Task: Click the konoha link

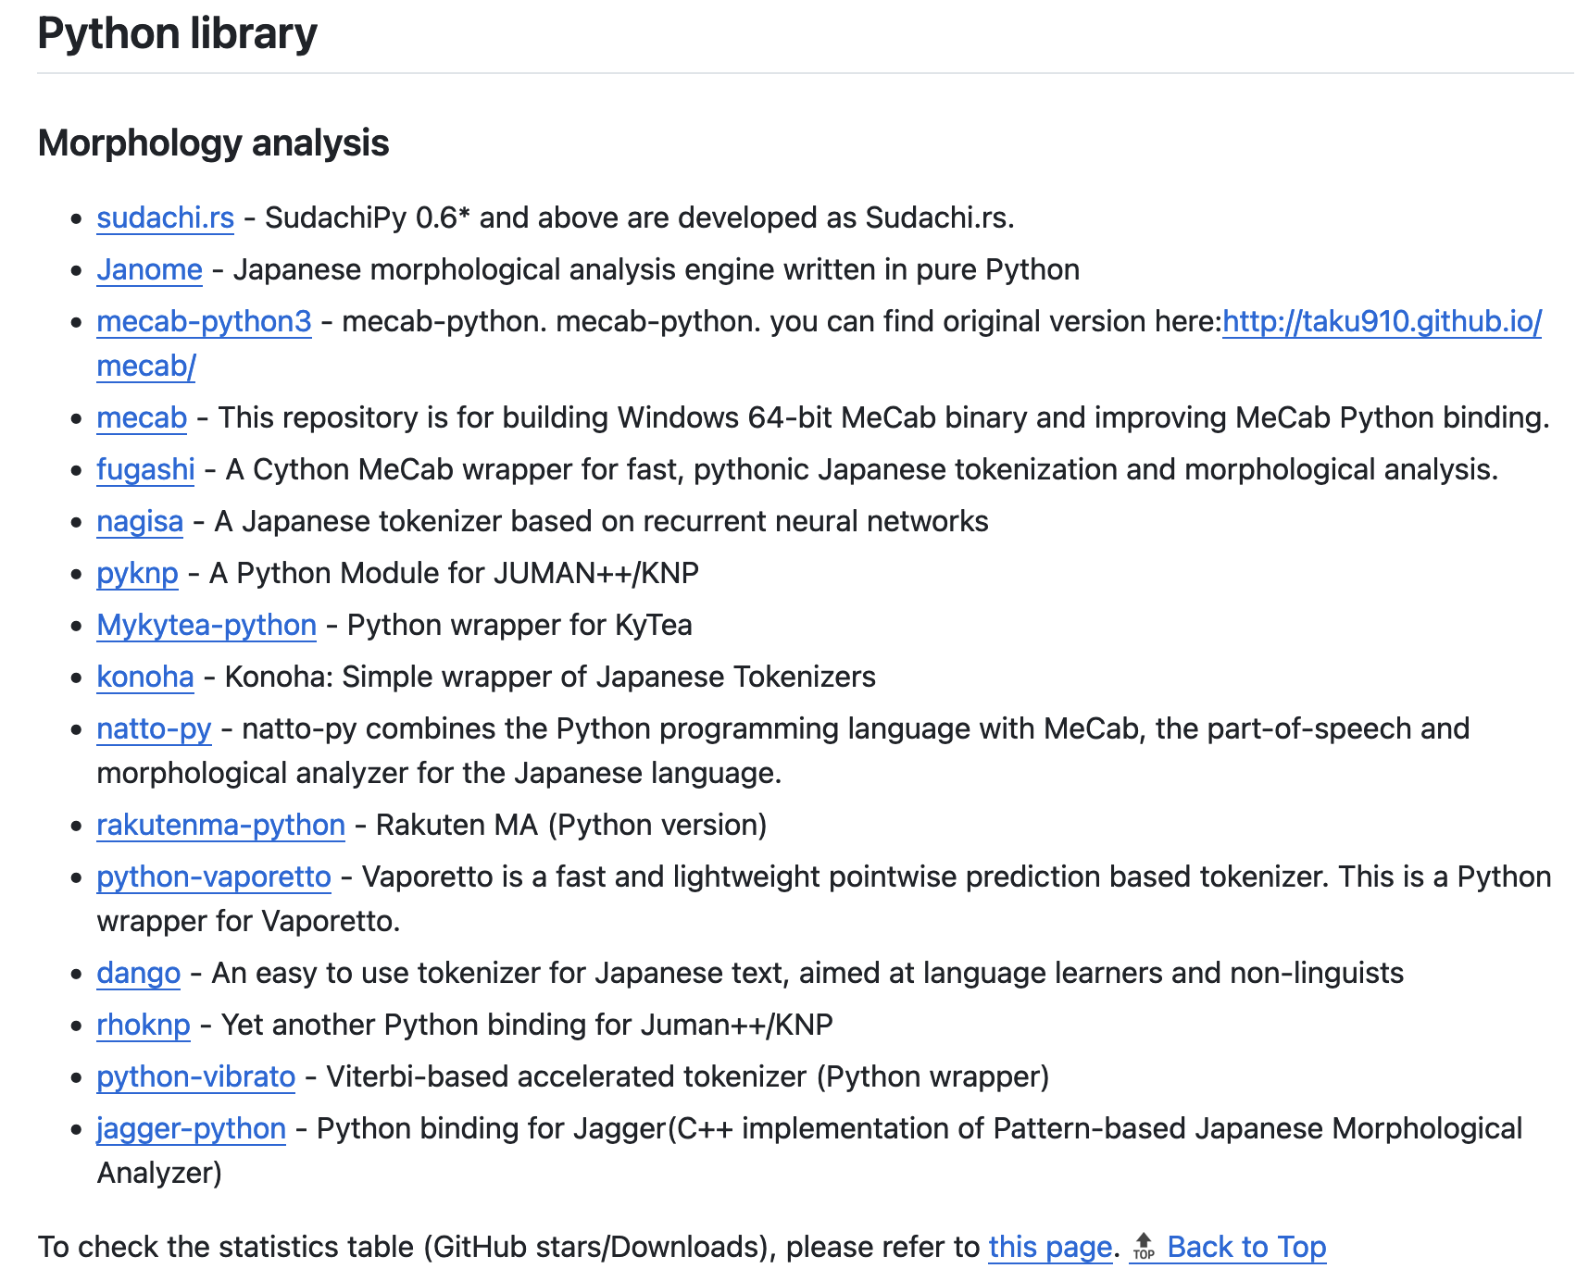Action: pyautogui.click(x=145, y=677)
